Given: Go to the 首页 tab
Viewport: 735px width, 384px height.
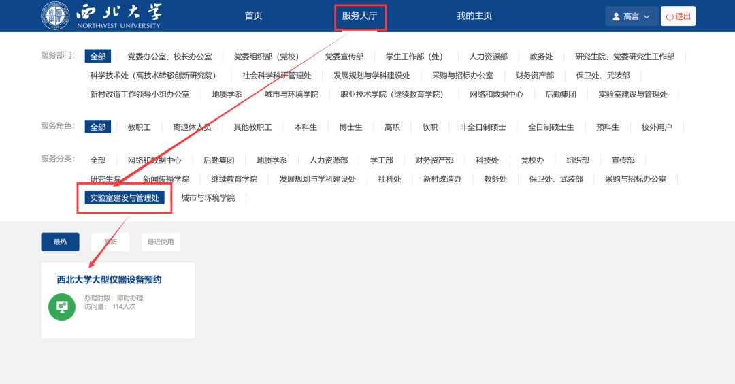Looking at the screenshot, I should 253,16.
